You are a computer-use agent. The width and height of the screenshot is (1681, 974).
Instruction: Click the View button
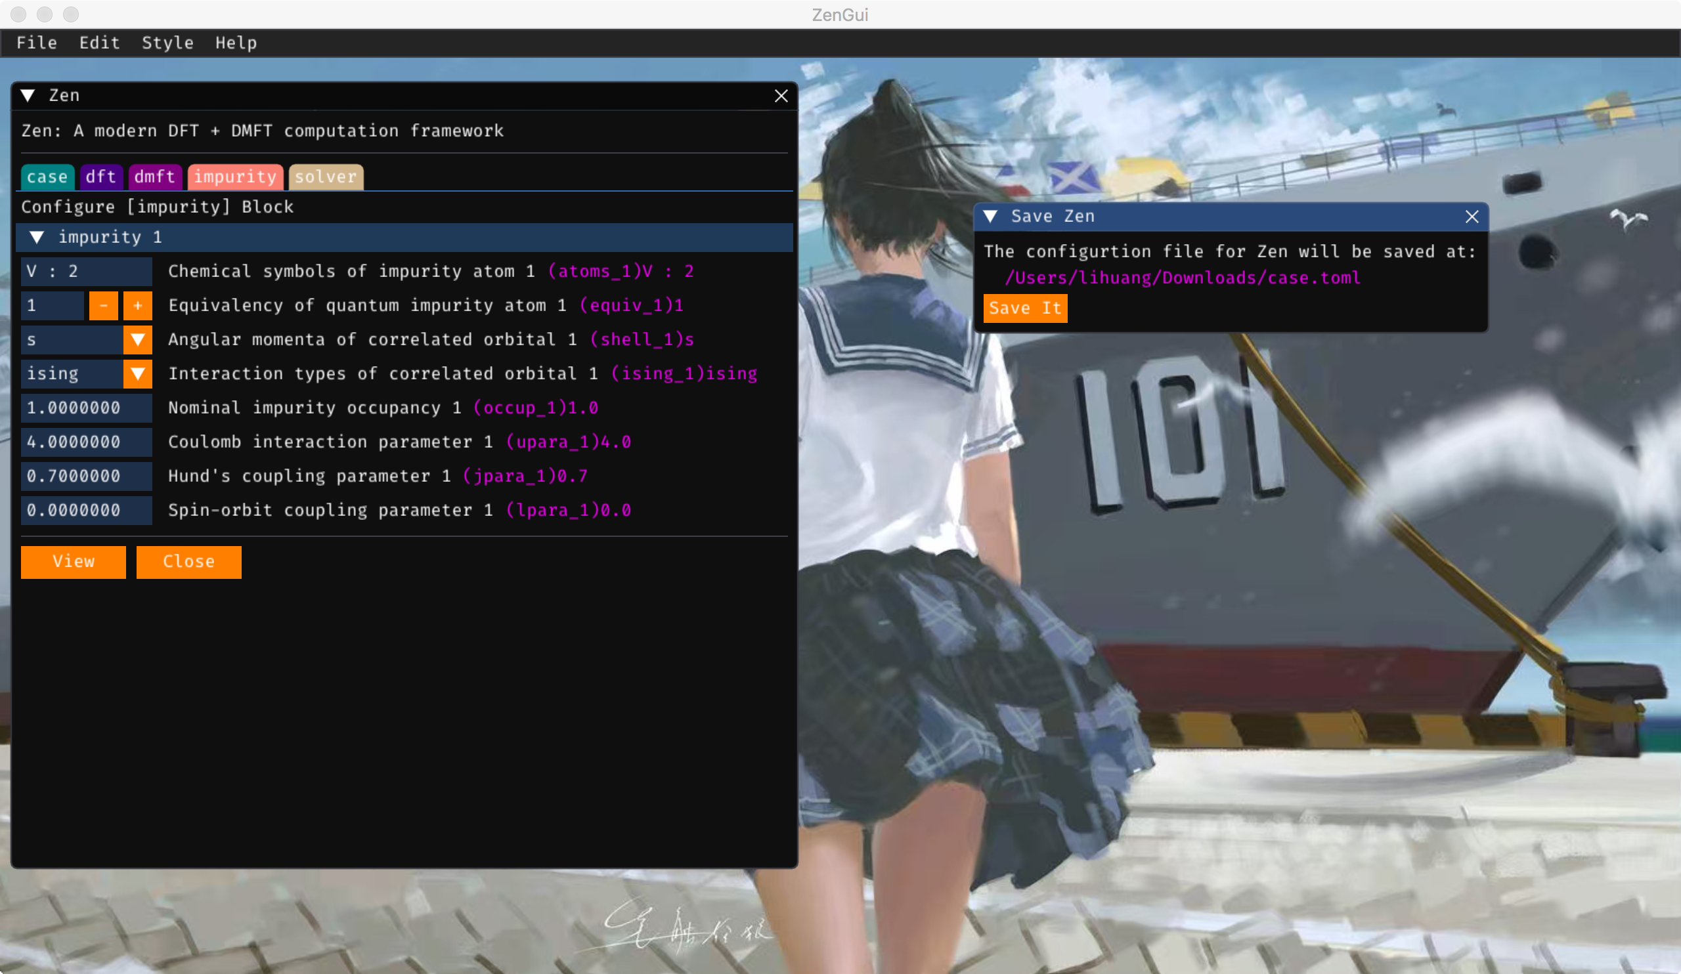tap(74, 562)
